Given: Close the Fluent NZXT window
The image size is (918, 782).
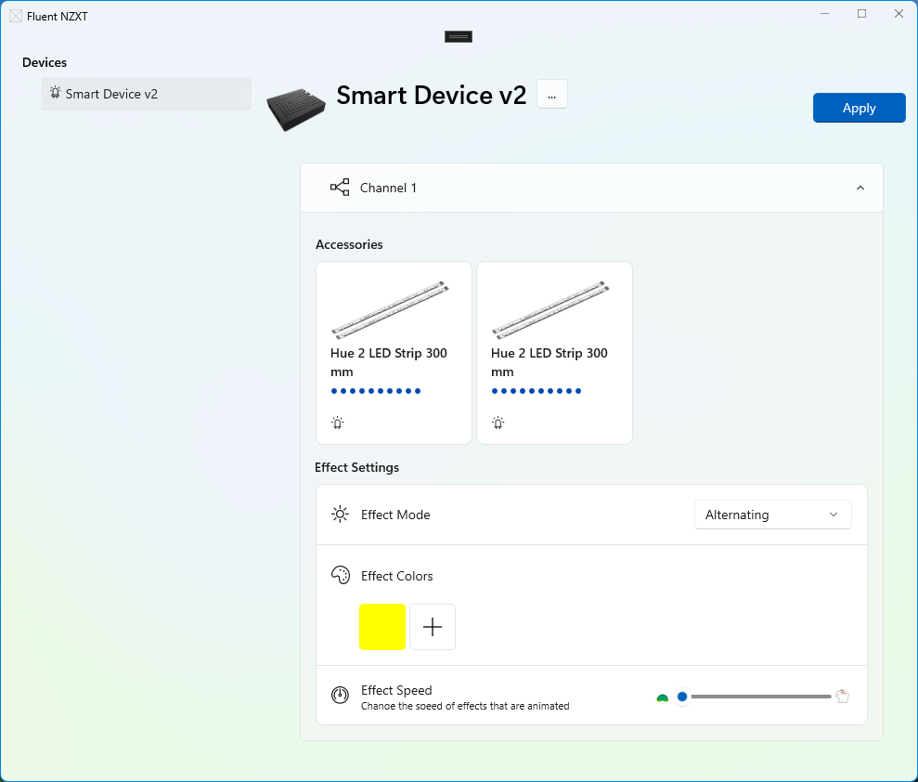Looking at the screenshot, I should pyautogui.click(x=899, y=14).
